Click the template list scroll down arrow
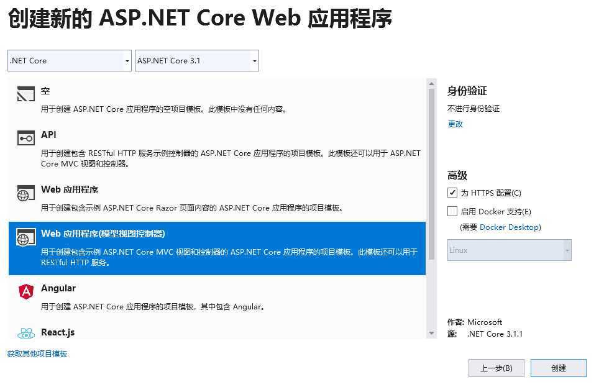This screenshot has height=387, width=604. pyautogui.click(x=431, y=334)
